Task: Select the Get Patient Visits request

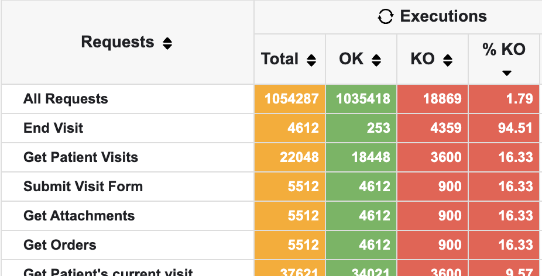Action: [x=81, y=157]
